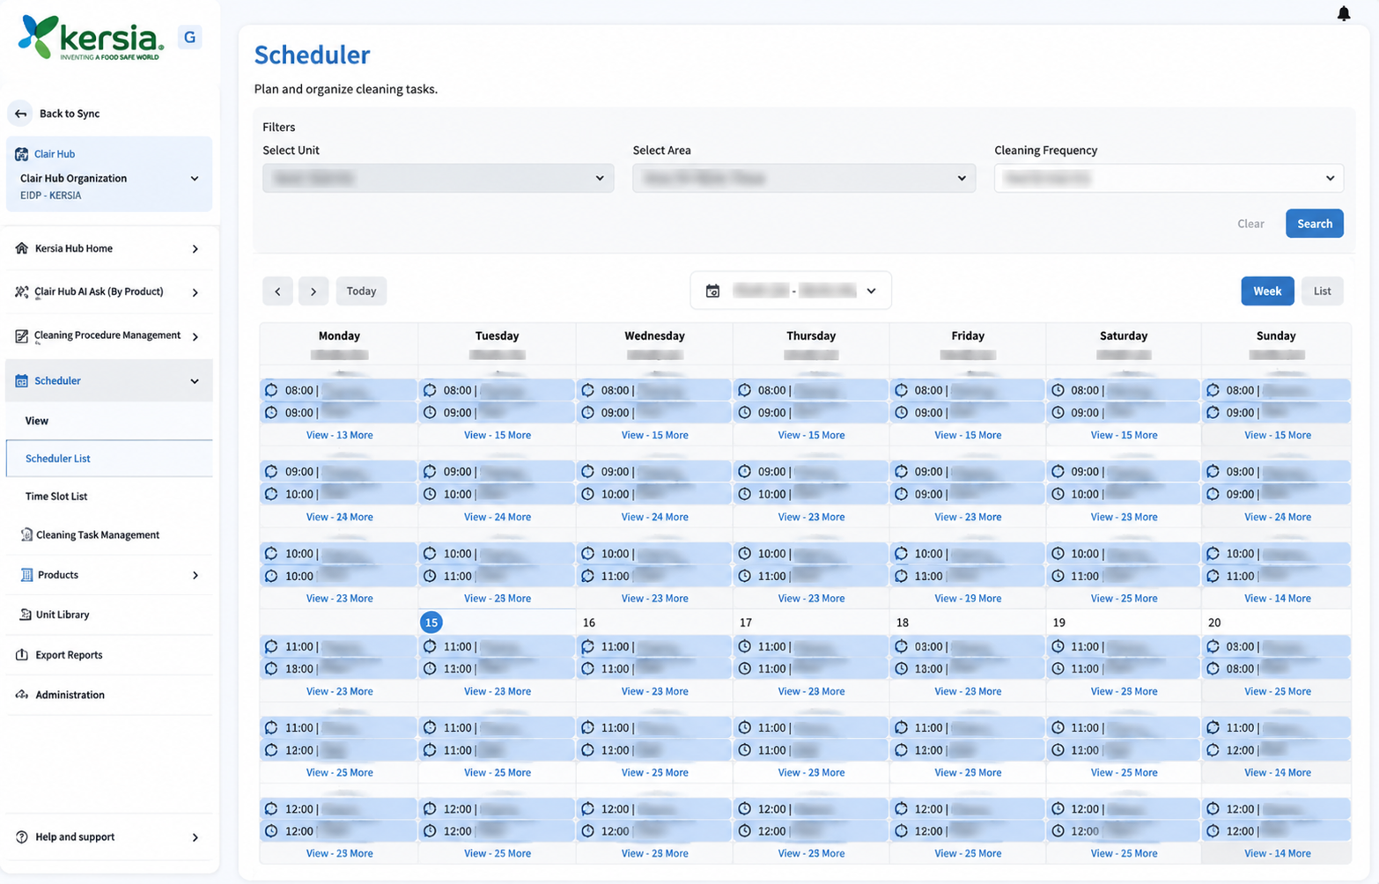Click Monday 18:00 task entry

[x=338, y=669]
